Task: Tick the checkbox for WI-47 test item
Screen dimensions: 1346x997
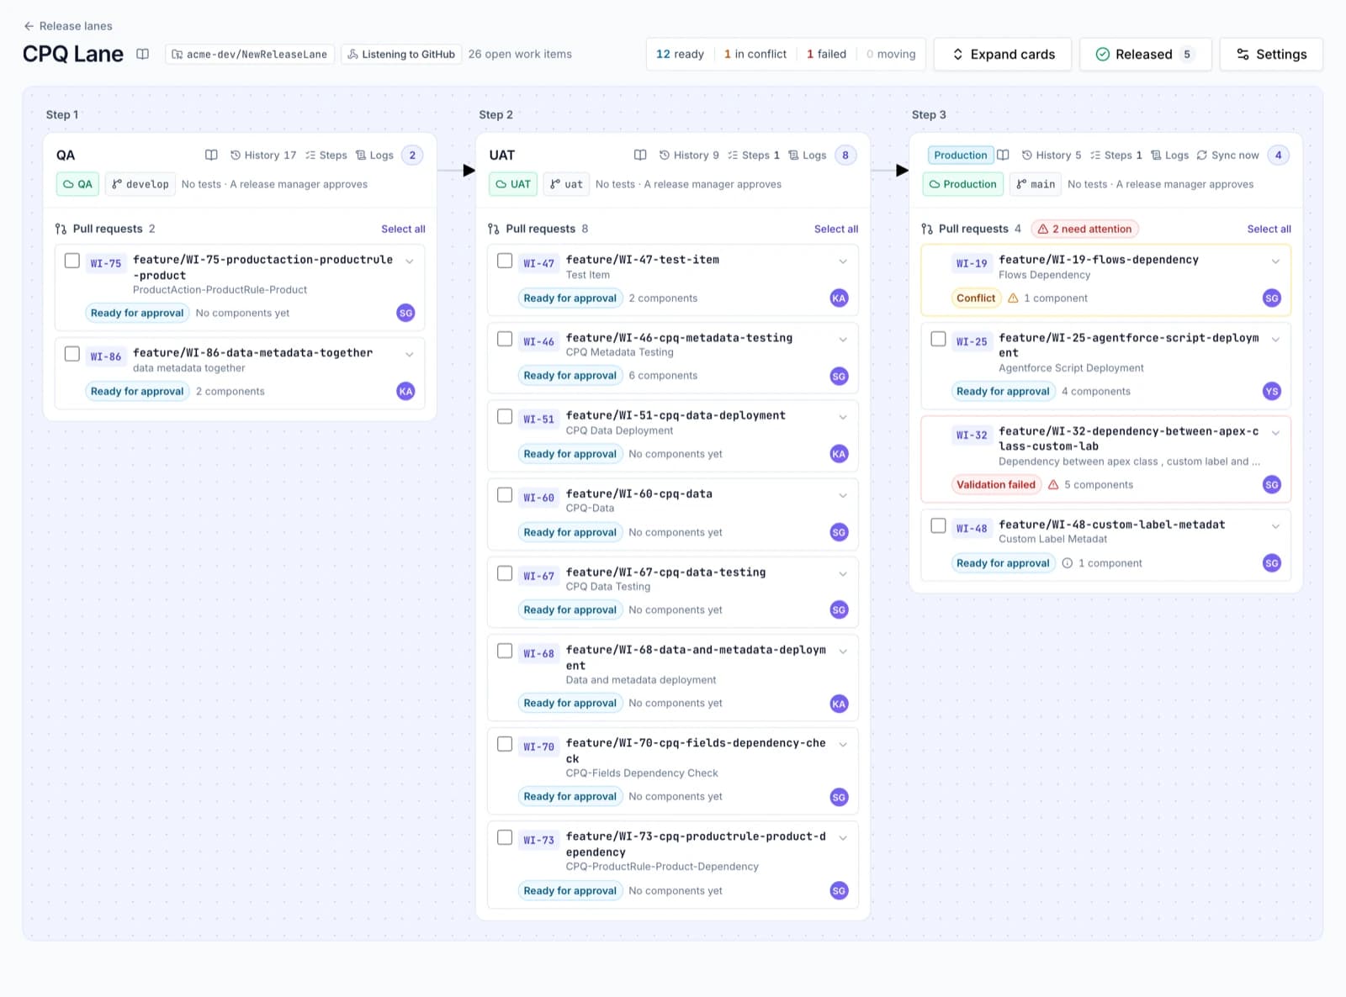Action: (505, 261)
